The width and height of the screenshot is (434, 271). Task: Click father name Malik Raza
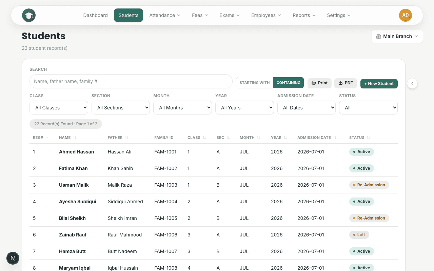coord(120,185)
